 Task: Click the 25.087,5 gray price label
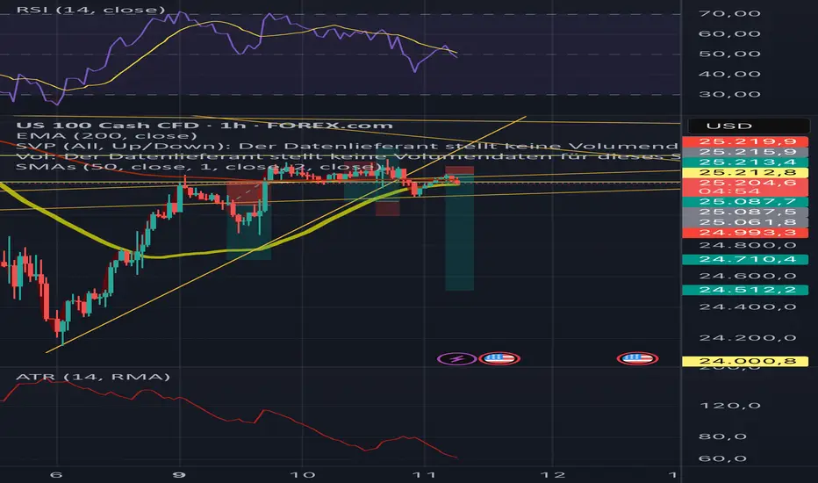745,212
